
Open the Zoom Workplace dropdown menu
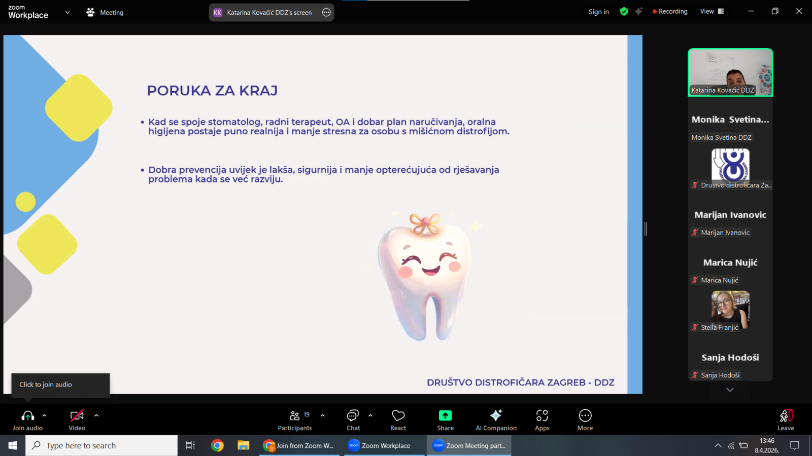pyautogui.click(x=67, y=13)
